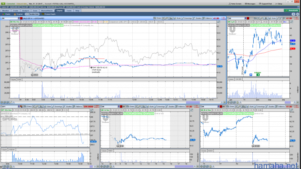Open Style menu in the main UN chart

click(x=177, y=18)
